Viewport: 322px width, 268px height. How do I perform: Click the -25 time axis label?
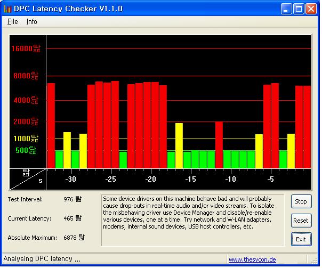pos(111,179)
